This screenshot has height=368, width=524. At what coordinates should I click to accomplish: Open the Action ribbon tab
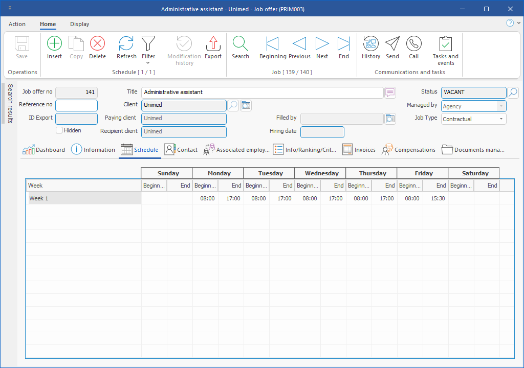click(x=17, y=24)
